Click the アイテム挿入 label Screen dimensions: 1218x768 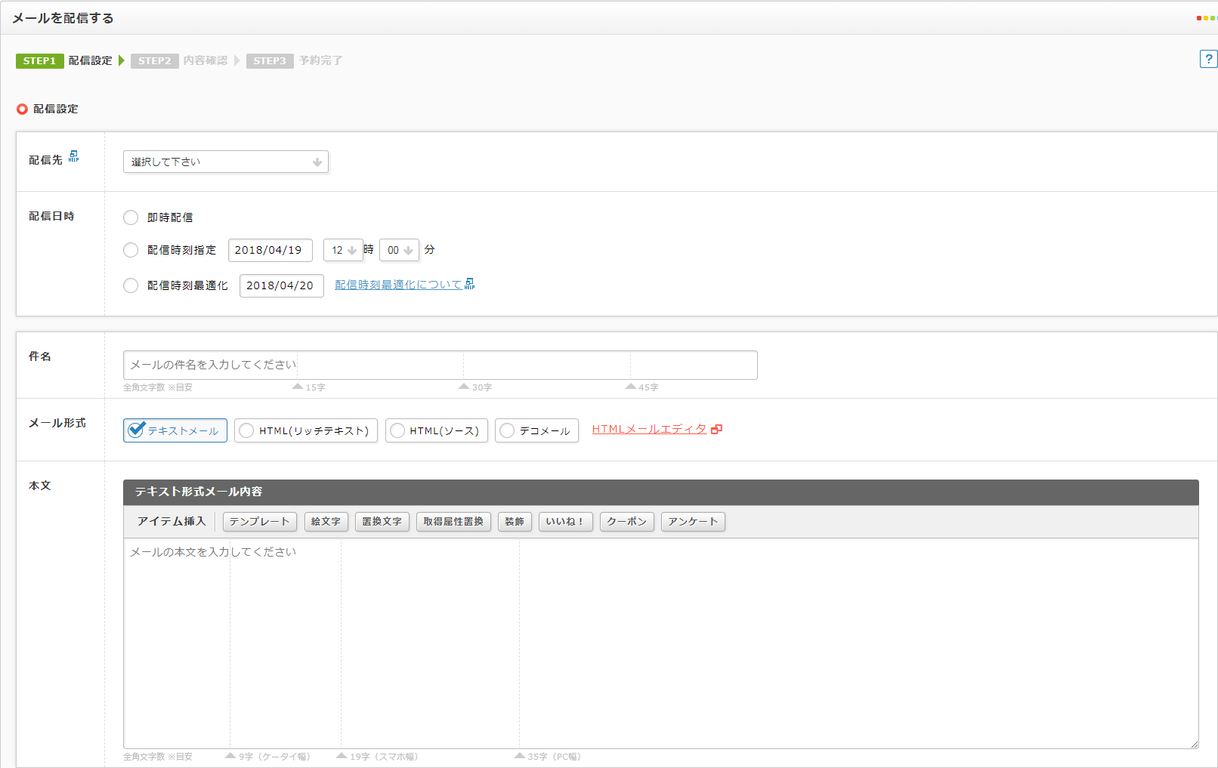click(x=172, y=521)
